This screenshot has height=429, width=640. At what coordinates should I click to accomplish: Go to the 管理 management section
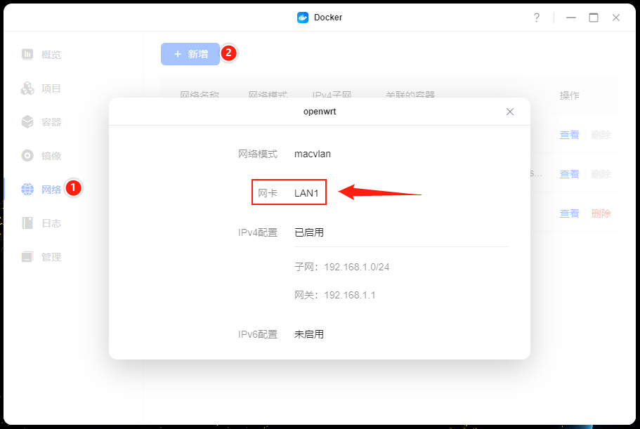[41, 257]
